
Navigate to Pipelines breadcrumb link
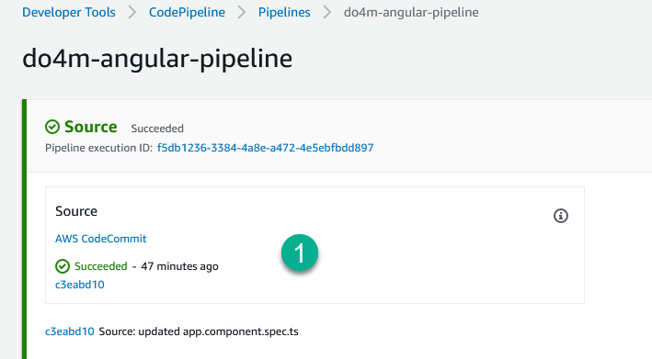pyautogui.click(x=284, y=13)
